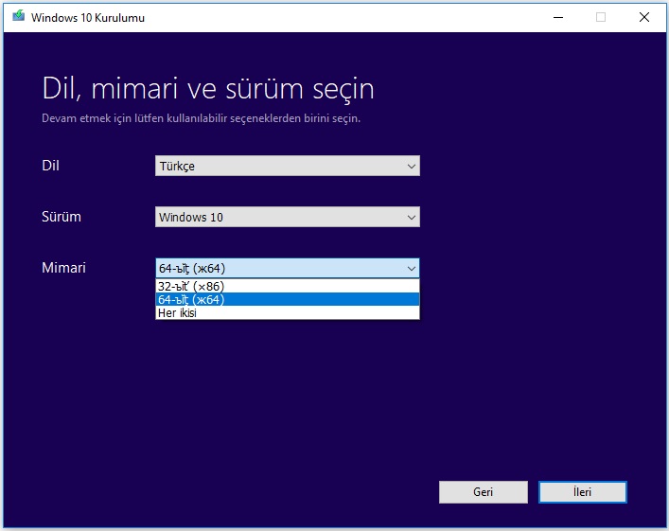This screenshot has height=531, width=669.
Task: Click the chevron arrow on Türkçe dropdown
Action: coord(411,167)
